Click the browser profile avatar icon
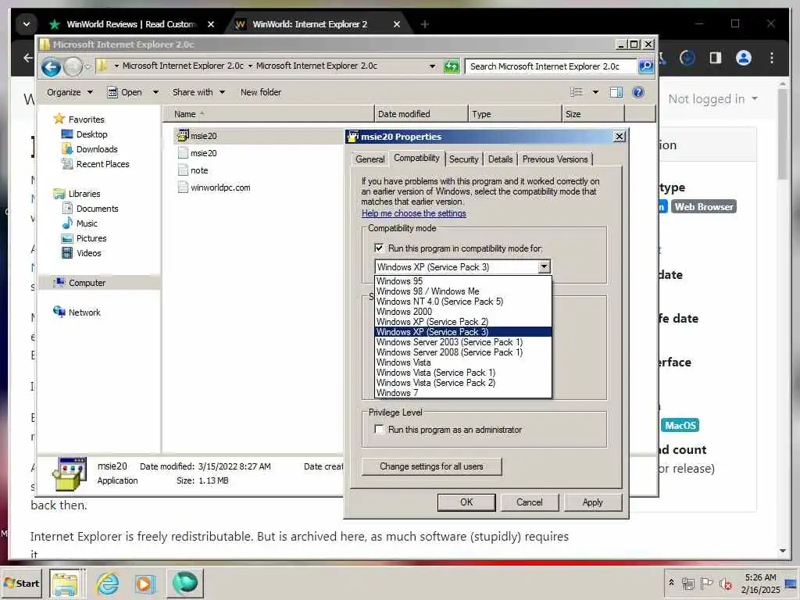 pos(744,58)
